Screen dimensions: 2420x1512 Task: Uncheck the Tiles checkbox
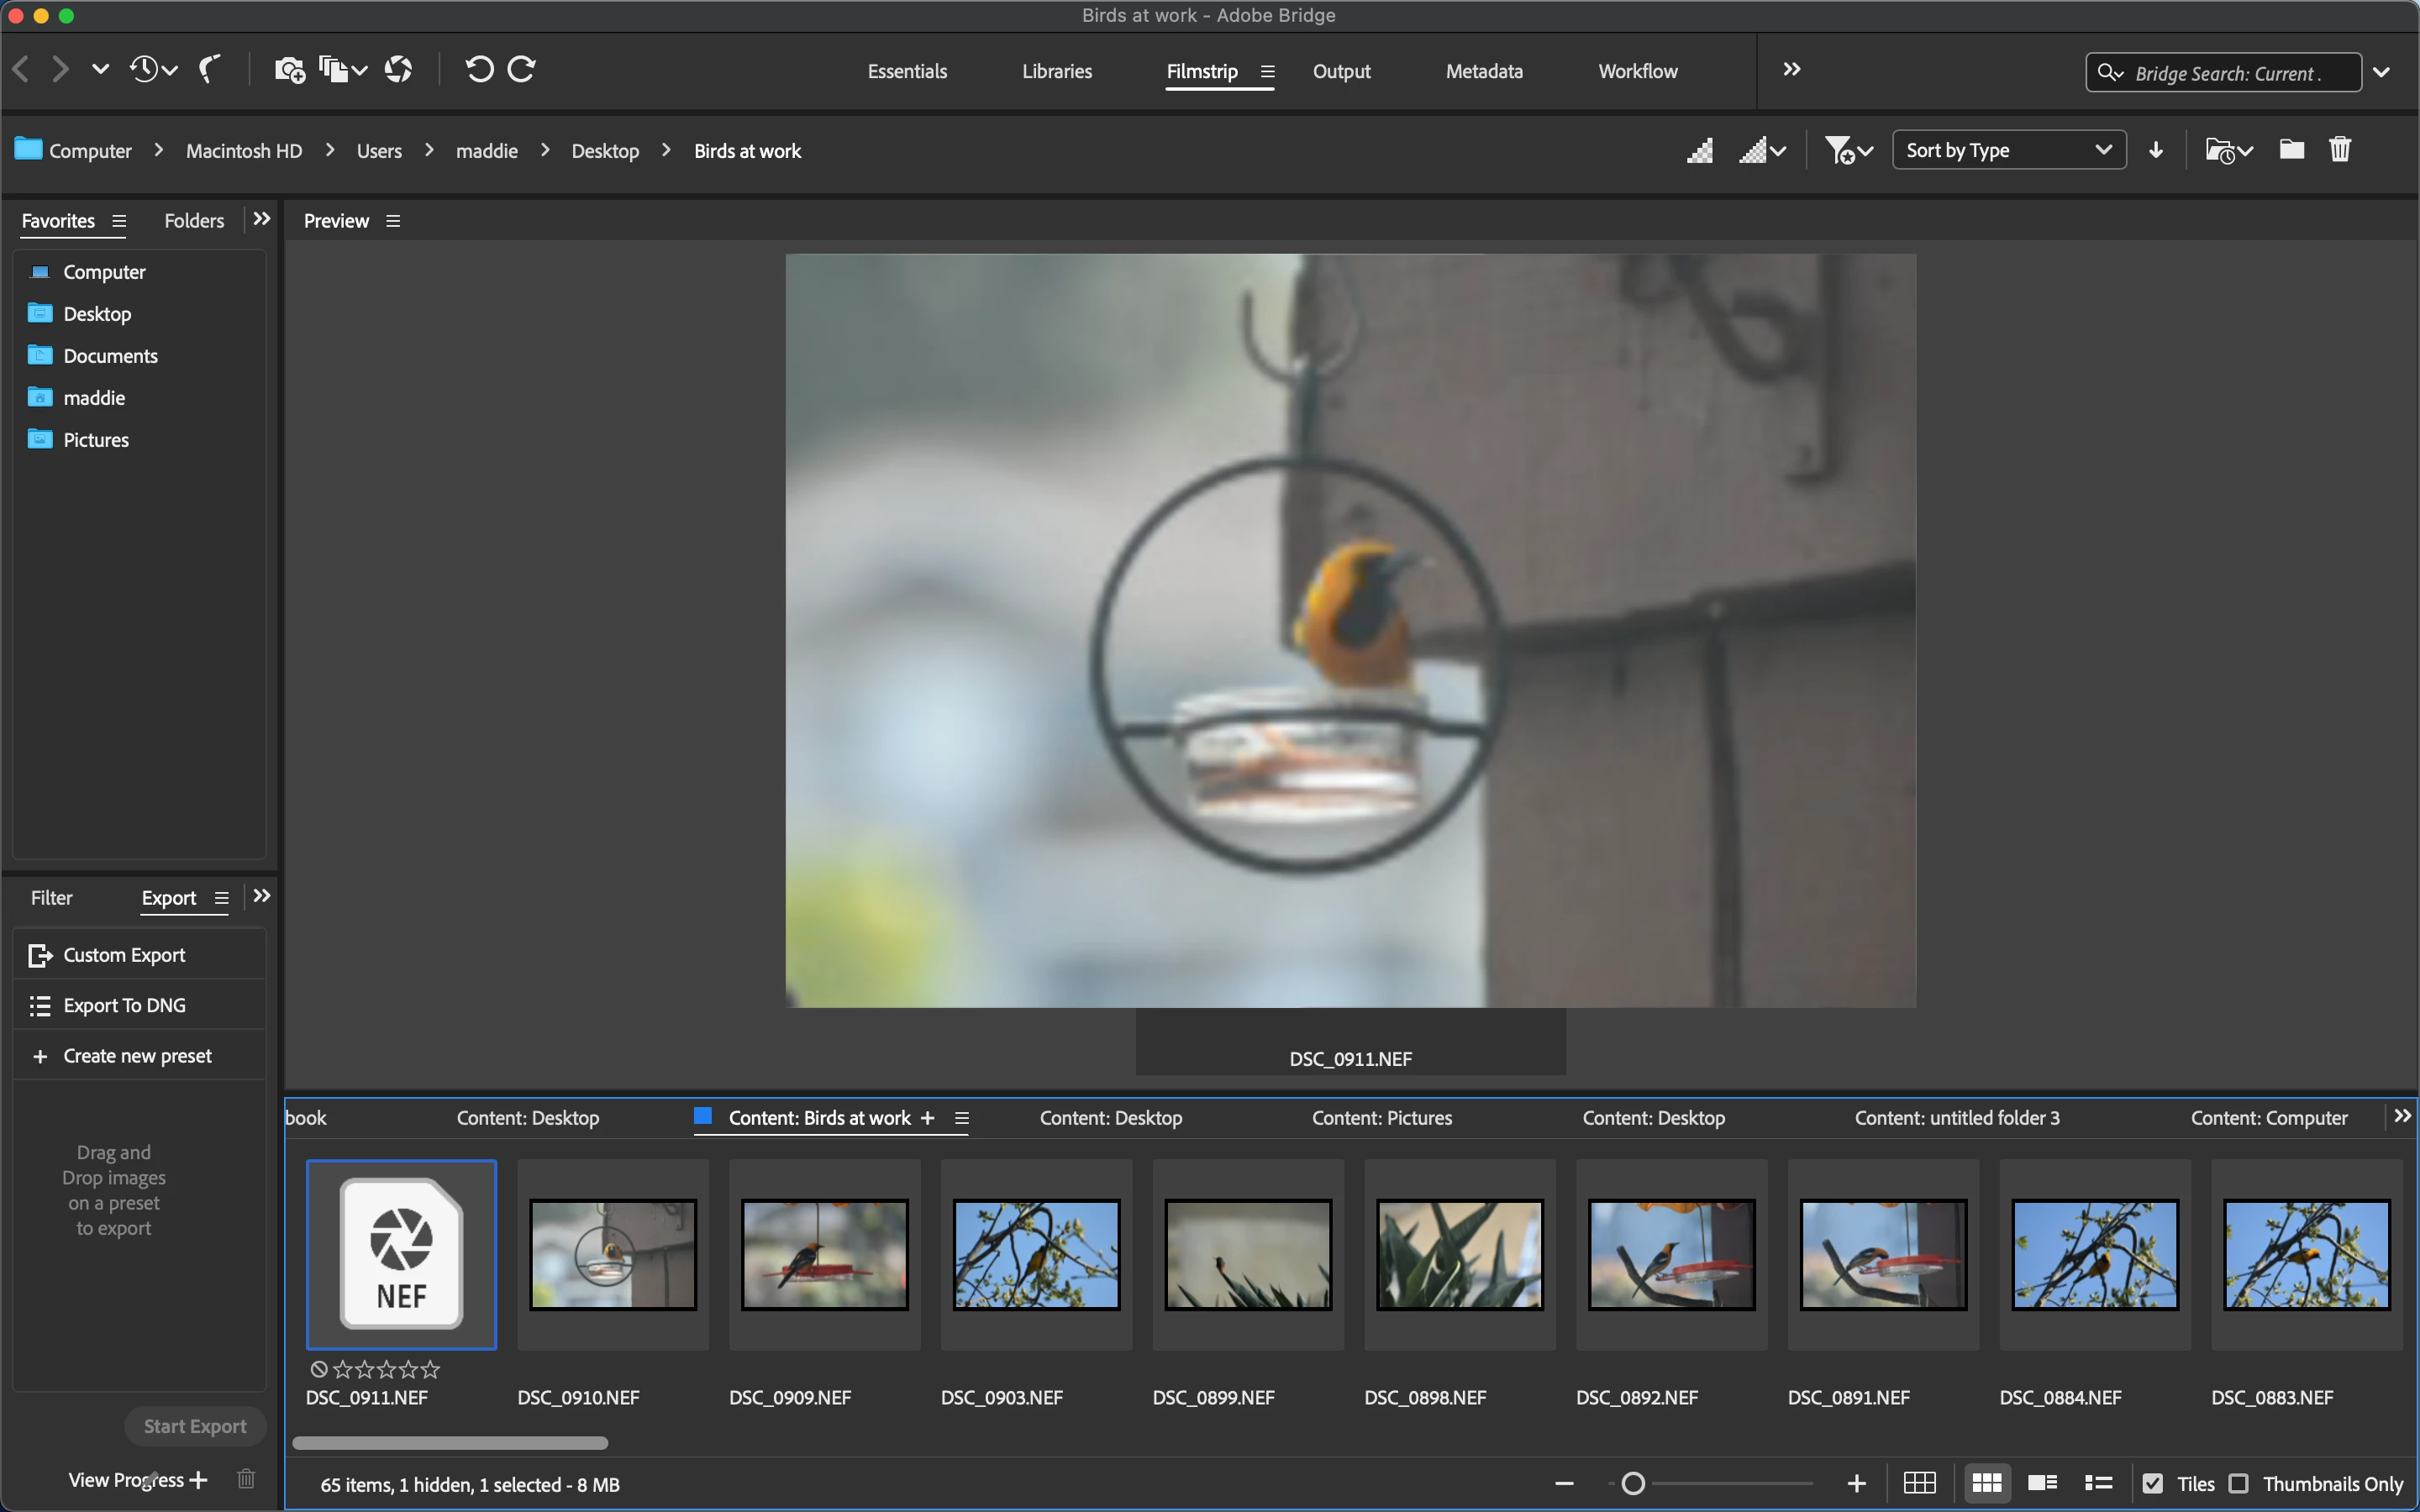pos(2153,1484)
